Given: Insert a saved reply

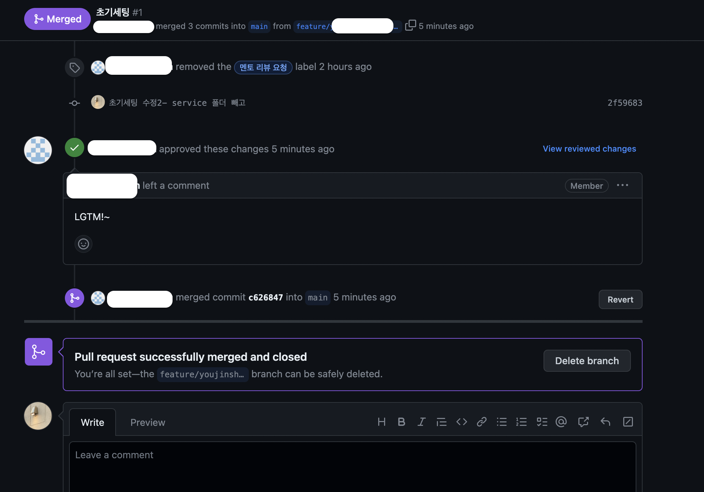Looking at the screenshot, I should (605, 422).
